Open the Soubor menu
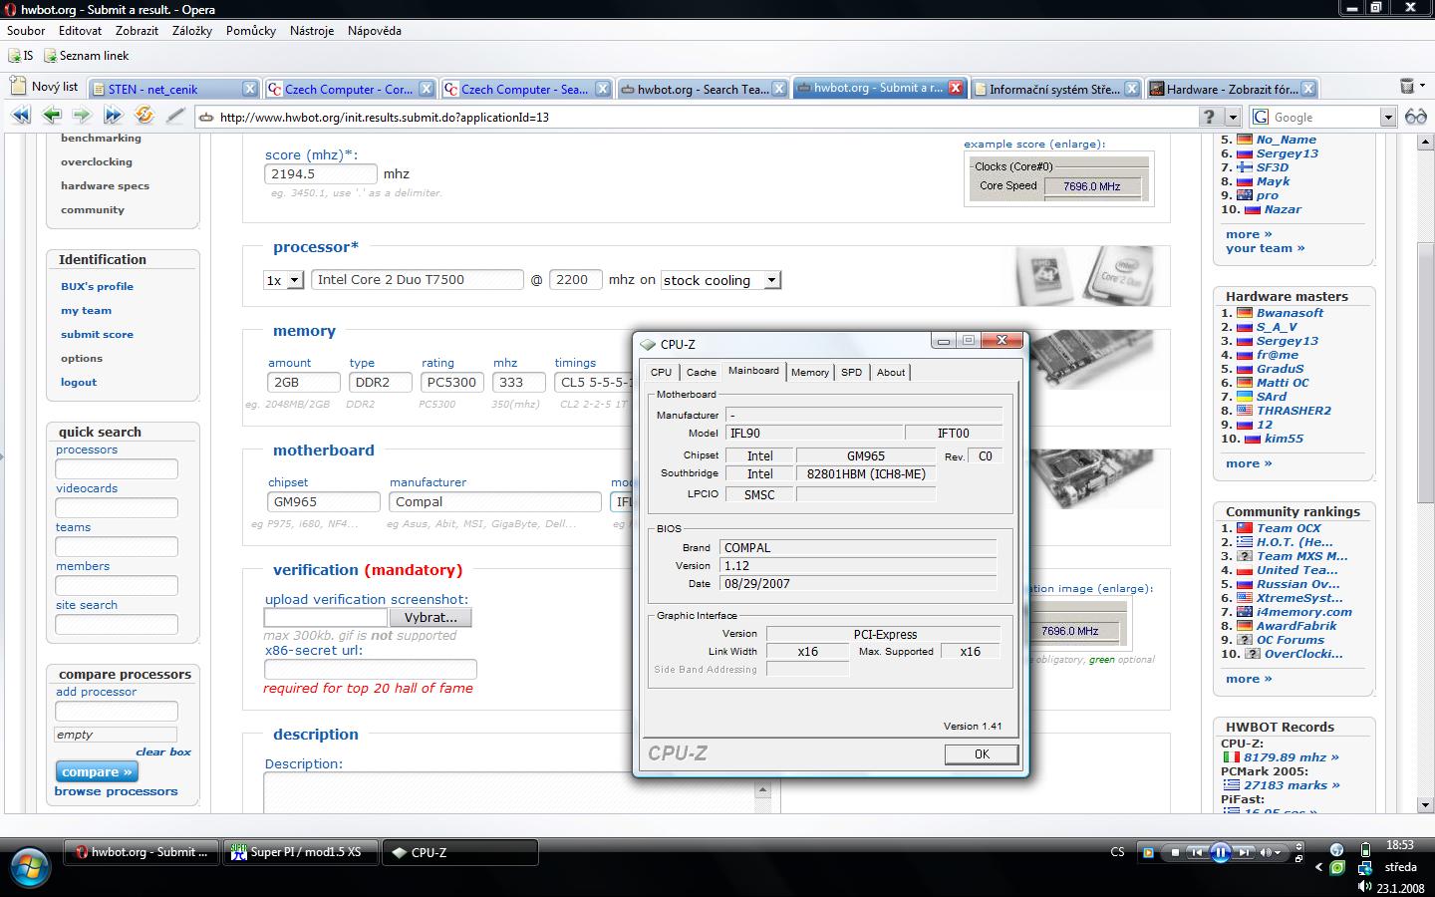The image size is (1435, 897). point(26,31)
